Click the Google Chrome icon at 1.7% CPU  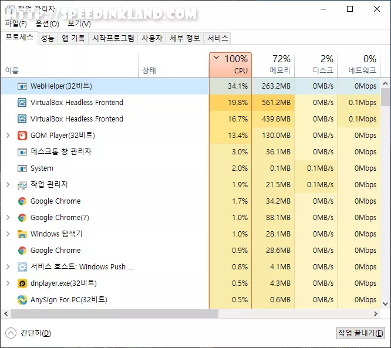(22, 201)
